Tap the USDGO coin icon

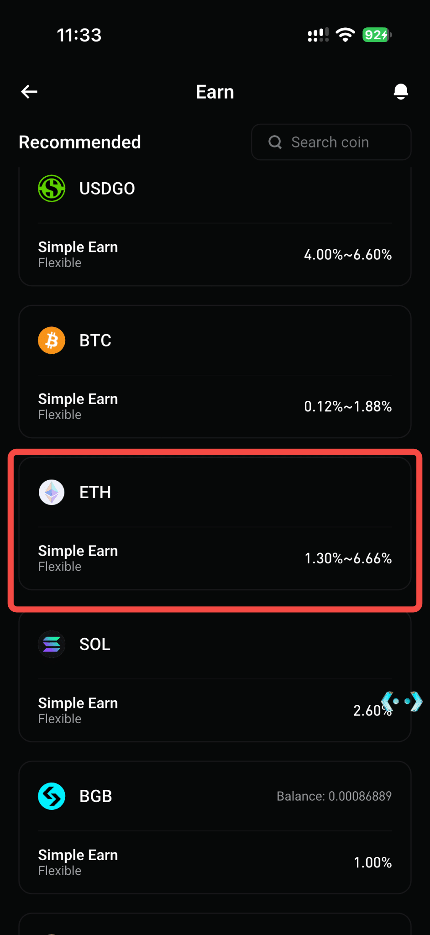(52, 189)
